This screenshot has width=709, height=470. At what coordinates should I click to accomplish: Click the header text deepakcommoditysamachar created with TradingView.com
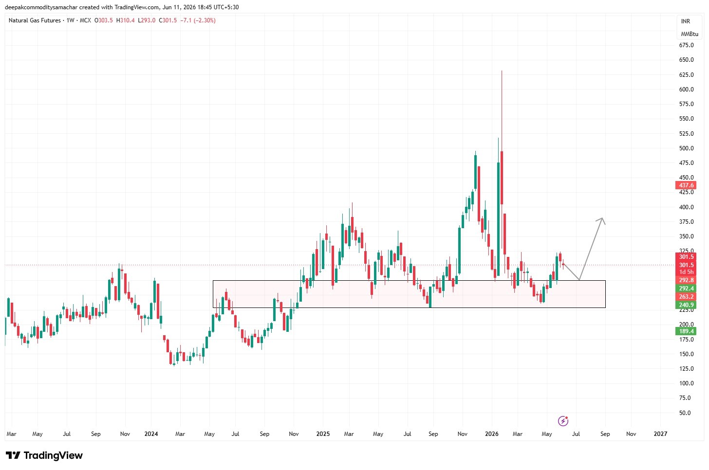(82, 7)
